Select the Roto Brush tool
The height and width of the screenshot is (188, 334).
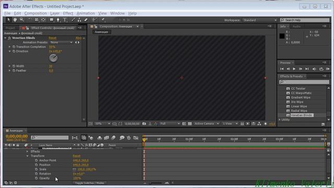[94, 20]
